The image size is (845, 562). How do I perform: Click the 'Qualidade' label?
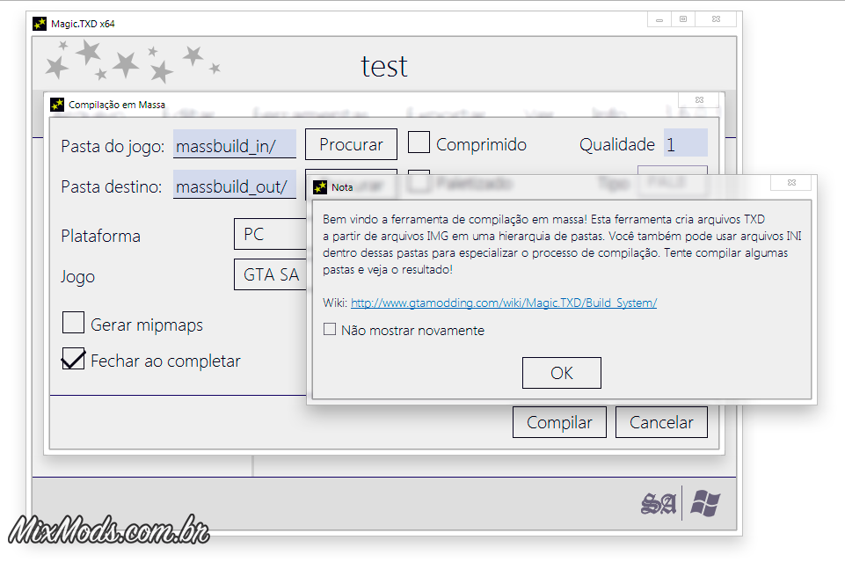point(617,144)
